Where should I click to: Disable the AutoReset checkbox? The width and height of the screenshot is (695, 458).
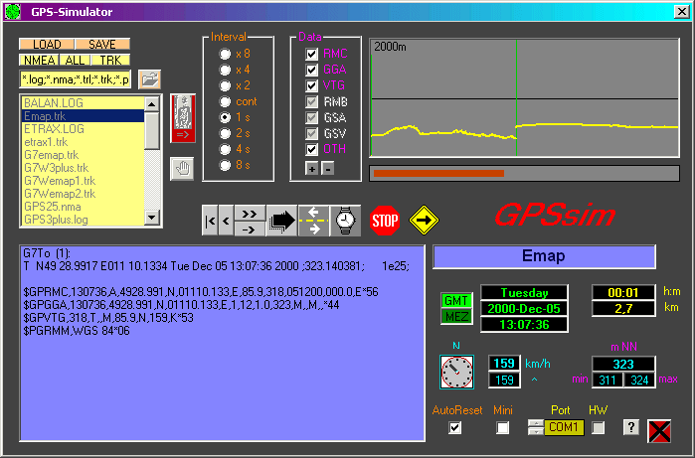coord(455,427)
